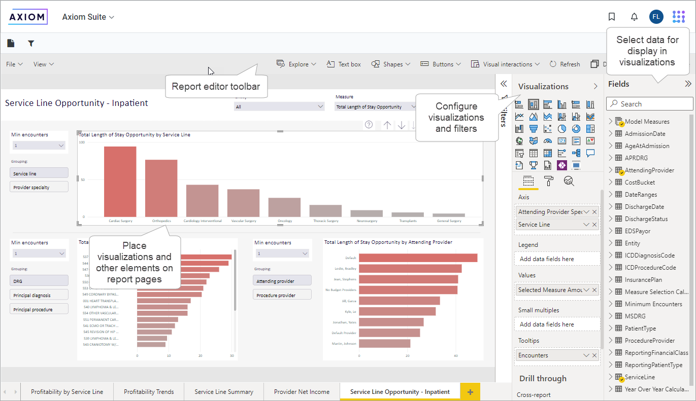Switch grouping to Principal diagnosis
Screen dimensions: 696x401
tap(39, 295)
